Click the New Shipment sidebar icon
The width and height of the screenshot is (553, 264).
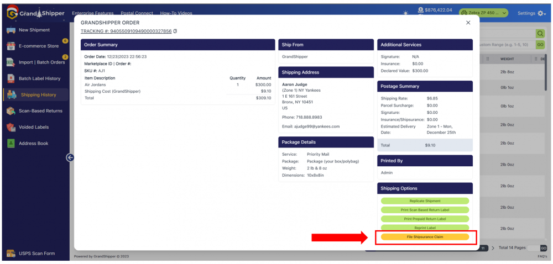pos(11,30)
